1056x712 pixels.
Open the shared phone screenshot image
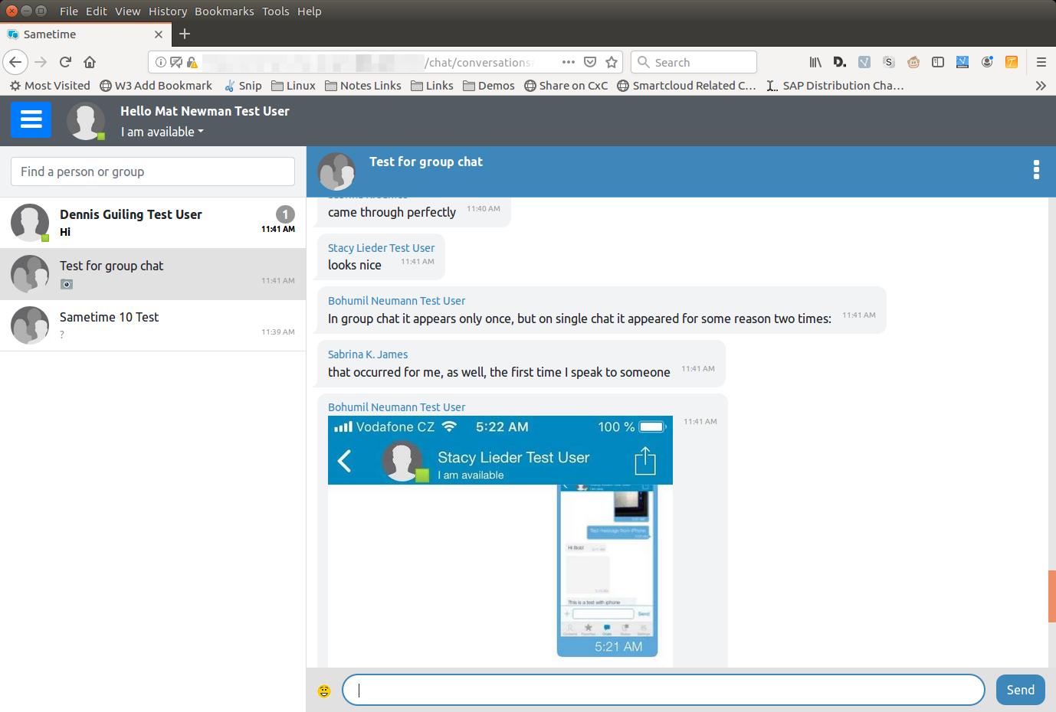[x=500, y=541]
